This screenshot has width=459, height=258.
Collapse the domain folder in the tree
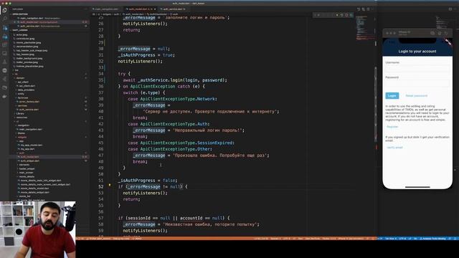coord(21,78)
